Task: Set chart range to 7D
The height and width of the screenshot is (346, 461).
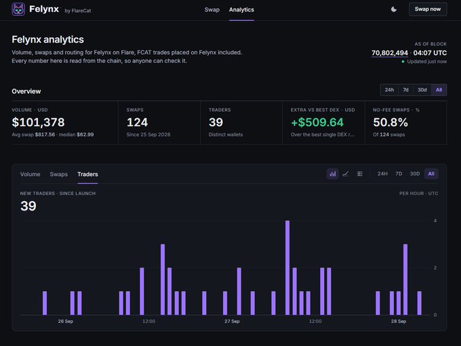Action: pyautogui.click(x=399, y=174)
